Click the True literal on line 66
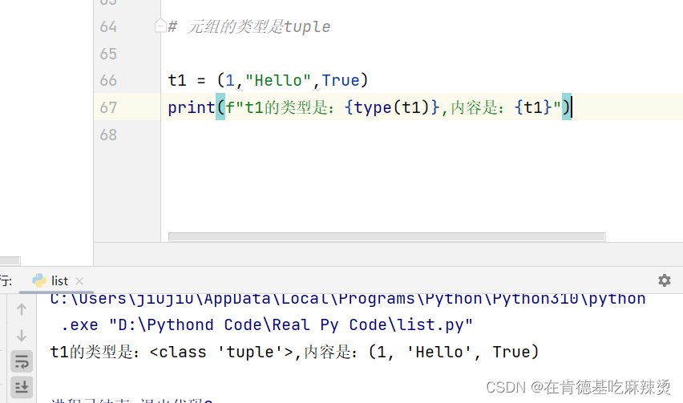This screenshot has height=403, width=683. click(x=341, y=80)
